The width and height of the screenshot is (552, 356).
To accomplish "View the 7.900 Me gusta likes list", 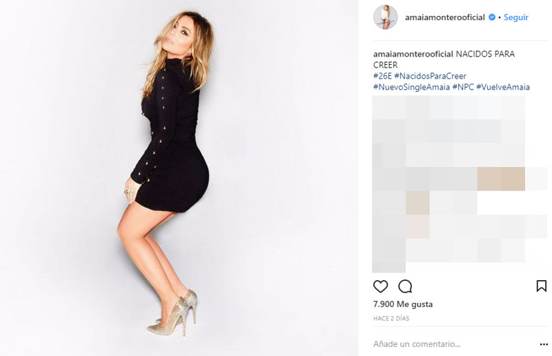I will coord(403,304).
